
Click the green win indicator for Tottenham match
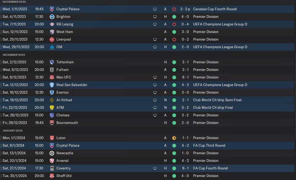[174, 62]
